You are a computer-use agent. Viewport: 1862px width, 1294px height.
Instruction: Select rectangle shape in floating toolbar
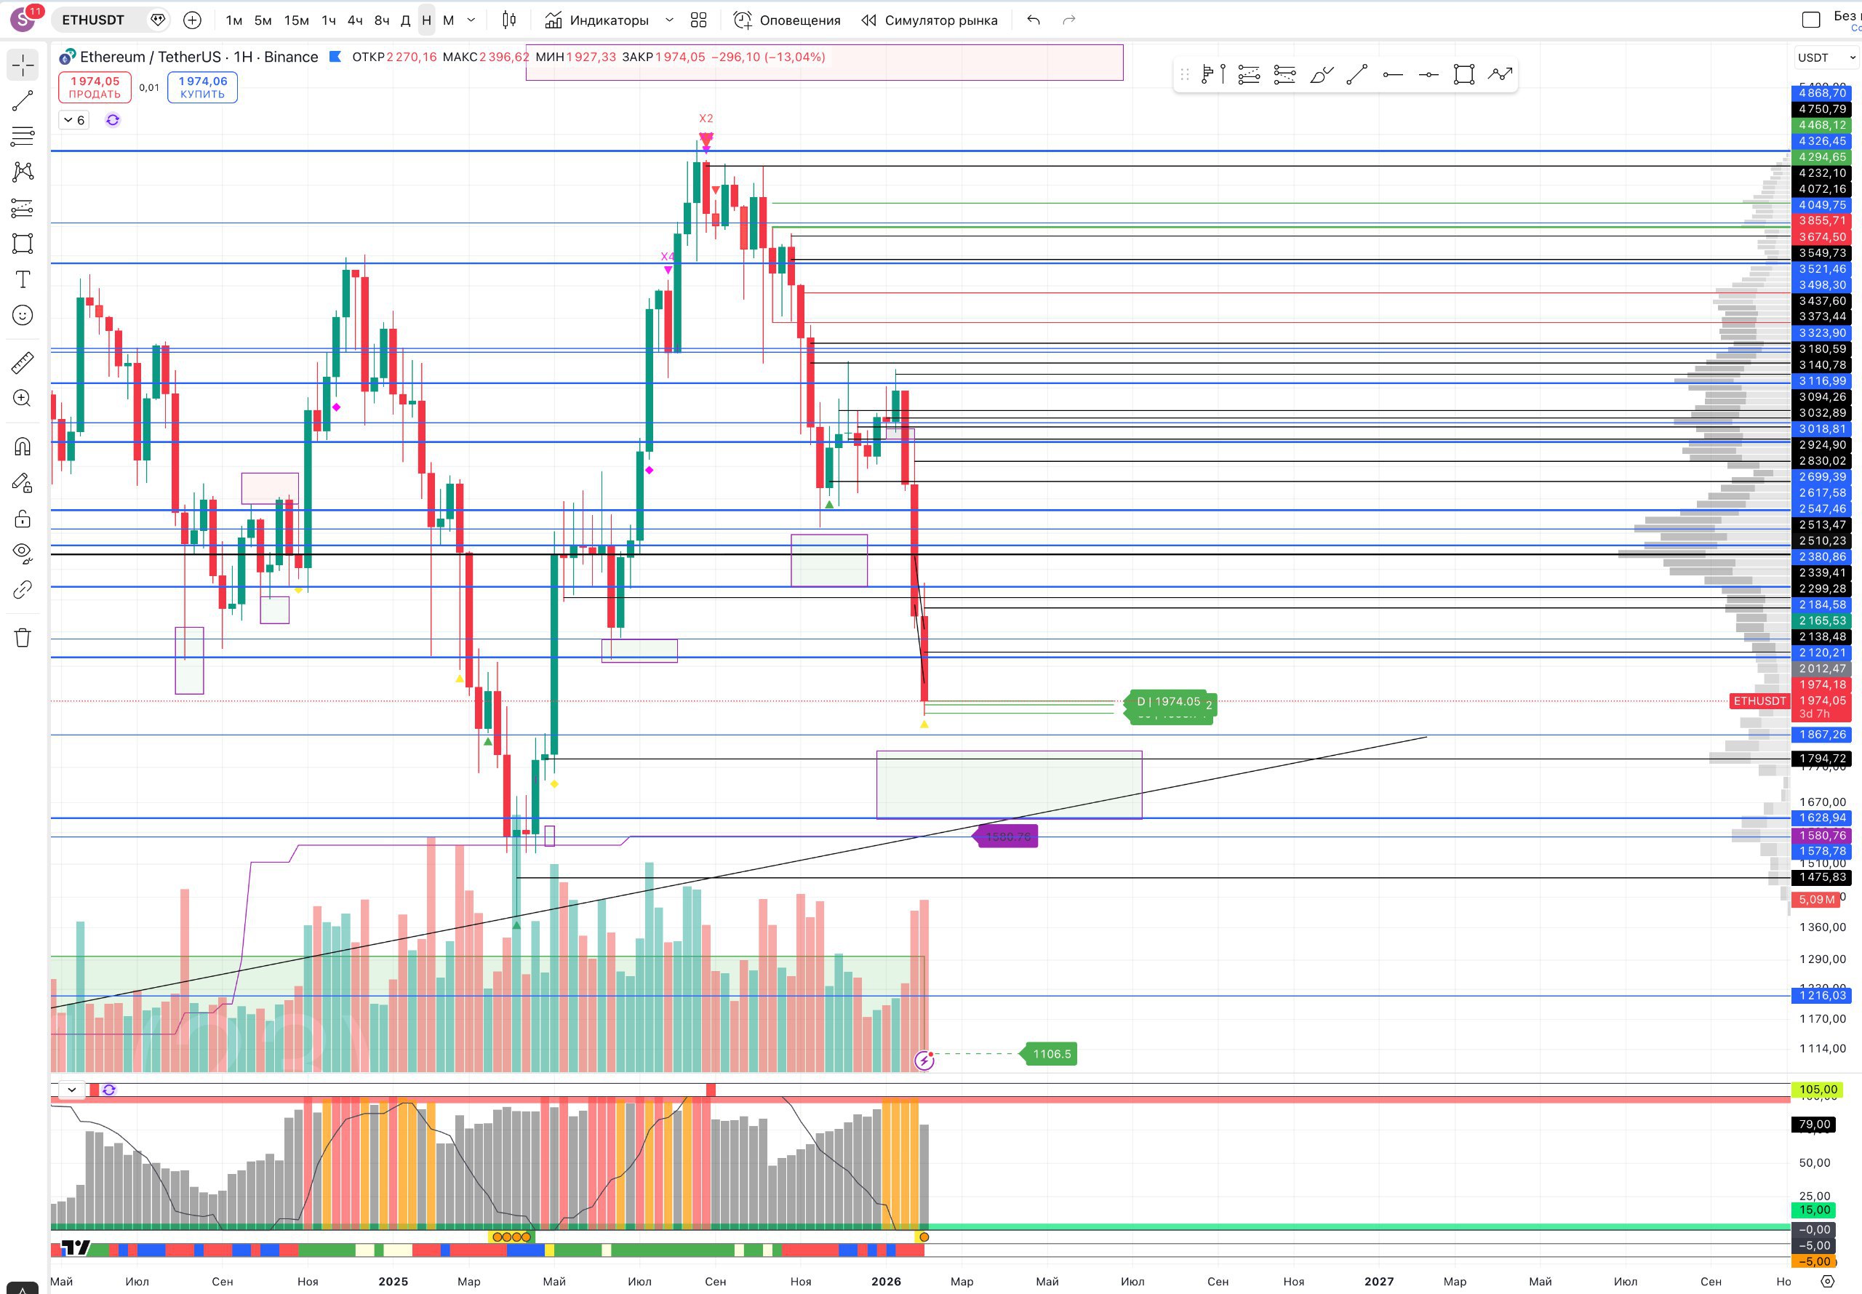(1464, 75)
